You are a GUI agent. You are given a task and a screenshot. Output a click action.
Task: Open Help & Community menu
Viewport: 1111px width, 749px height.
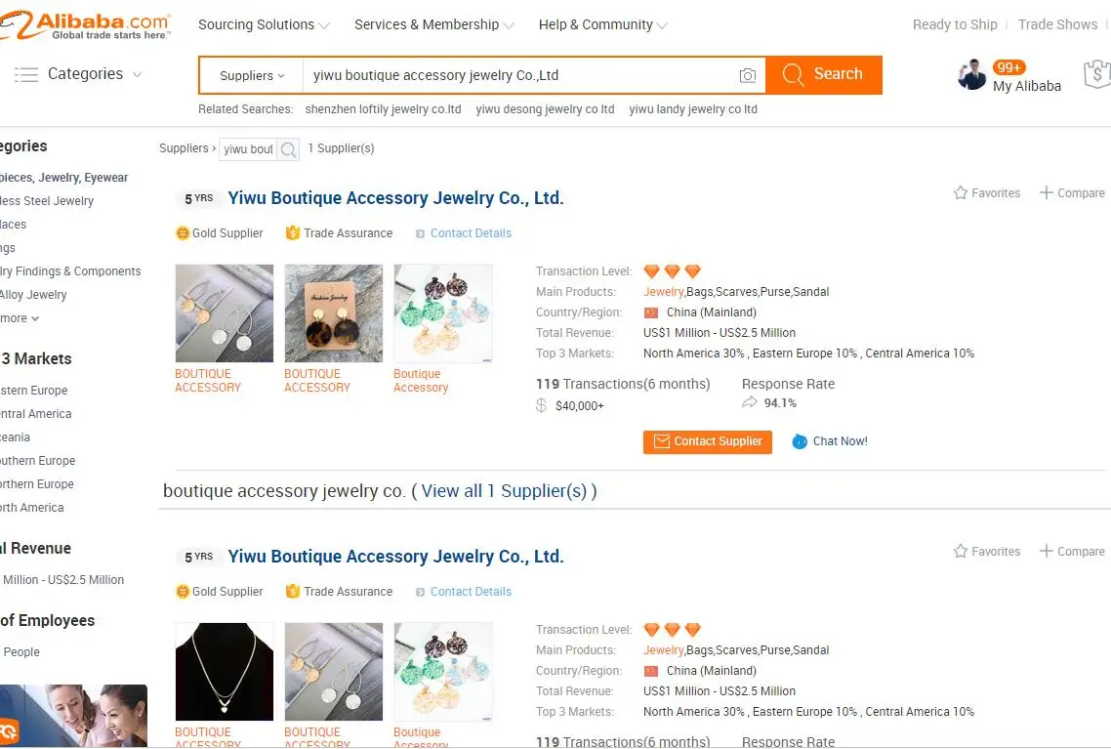point(602,25)
